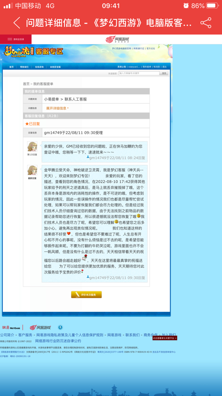Open the 商务合作 footer link
222x396 pixels.
pyautogui.click(x=150, y=335)
